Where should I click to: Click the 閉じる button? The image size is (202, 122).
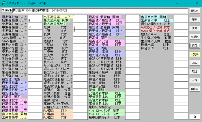195,11
